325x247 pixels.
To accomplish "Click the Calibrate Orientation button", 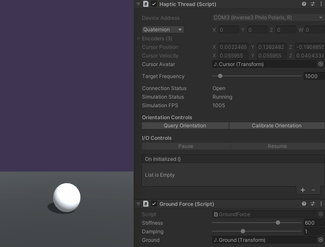I will (277, 126).
